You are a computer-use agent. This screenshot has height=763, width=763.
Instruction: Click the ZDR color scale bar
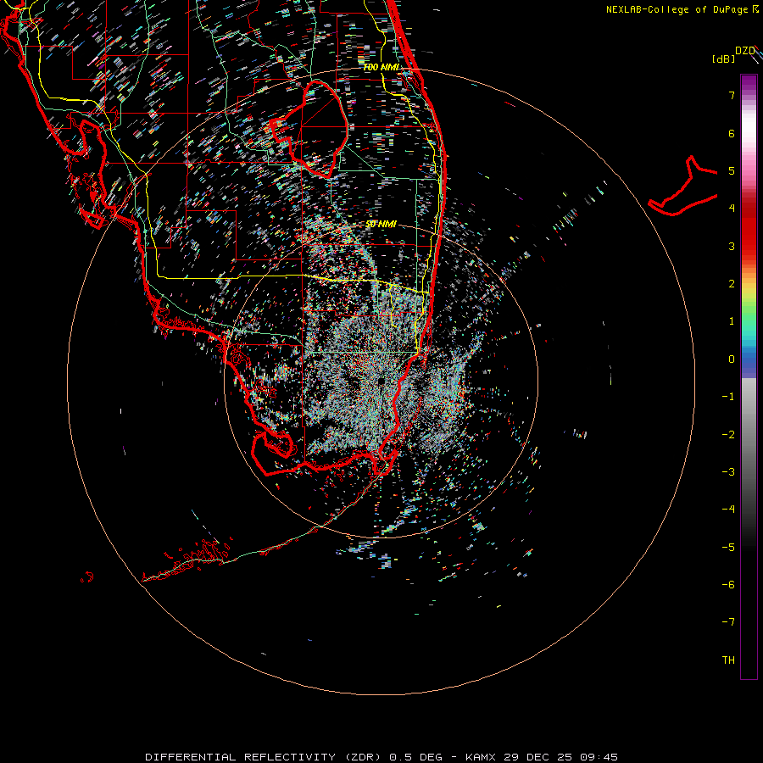pyautogui.click(x=749, y=376)
